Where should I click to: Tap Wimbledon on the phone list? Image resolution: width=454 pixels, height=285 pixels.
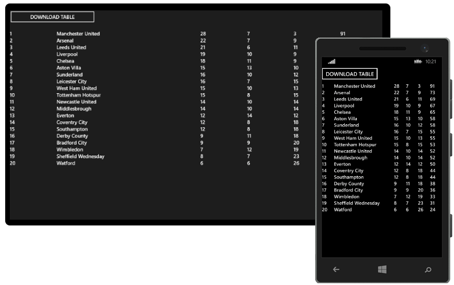pyautogui.click(x=346, y=197)
